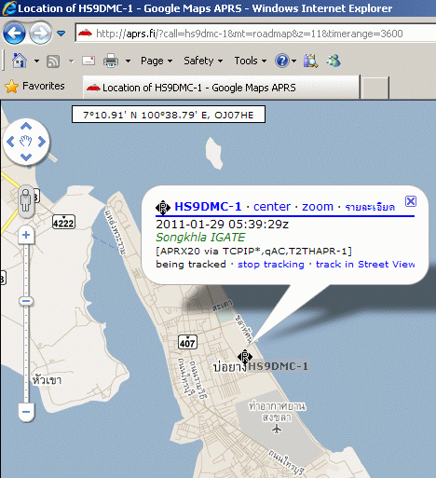The height and width of the screenshot is (478, 436).
Task: Click the หัวเขา place label
Action: click(47, 380)
